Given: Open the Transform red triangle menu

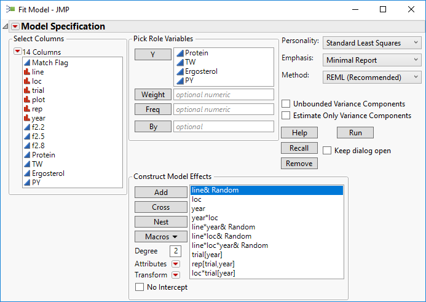Looking at the screenshot, I should pos(175,275).
